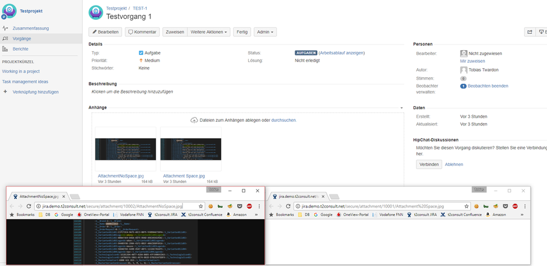Open a new tab in the left browser
Screen dimensions: 547x266
[75, 197]
